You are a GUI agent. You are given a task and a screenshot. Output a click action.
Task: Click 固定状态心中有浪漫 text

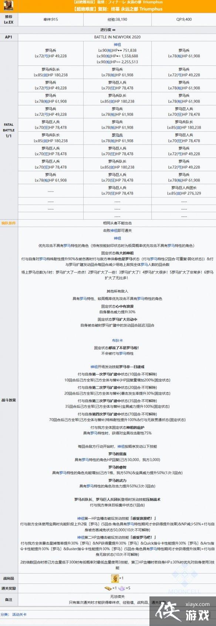click(117, 306)
